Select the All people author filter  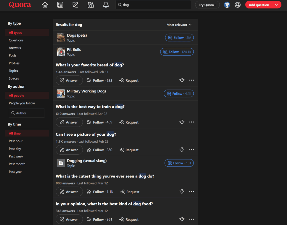(27, 95)
